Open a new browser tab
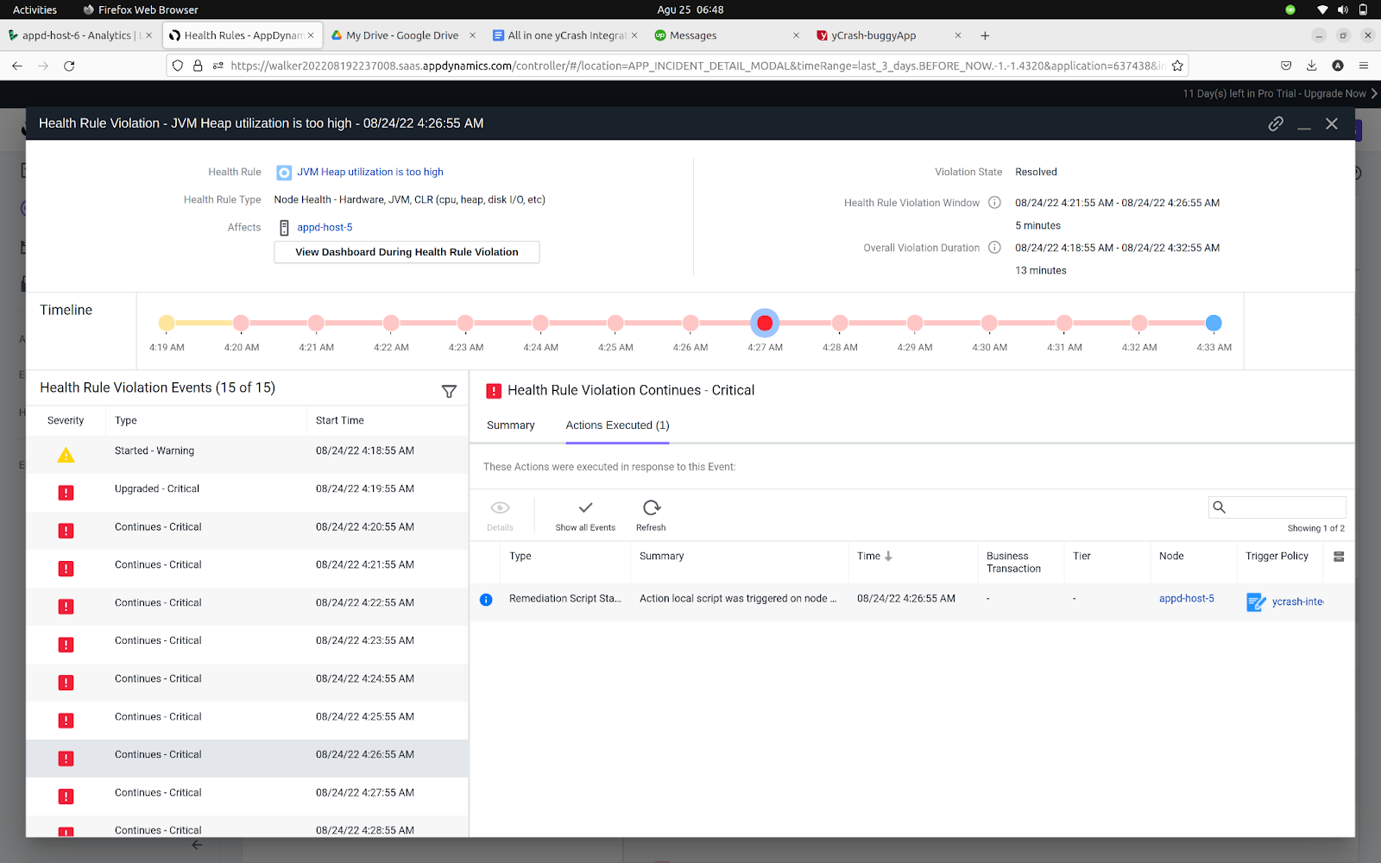 (985, 35)
